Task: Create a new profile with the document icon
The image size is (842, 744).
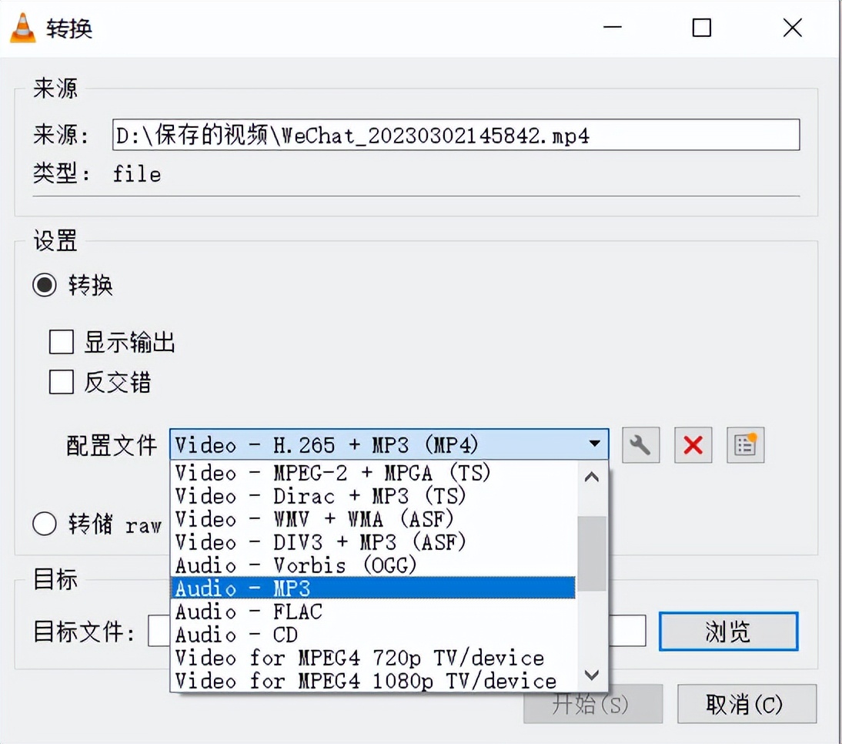Action: coord(743,444)
